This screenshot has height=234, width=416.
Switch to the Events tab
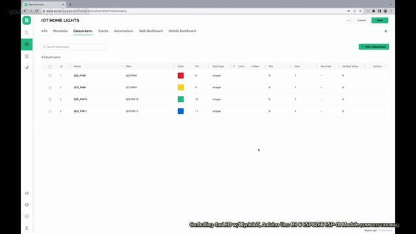pos(103,31)
